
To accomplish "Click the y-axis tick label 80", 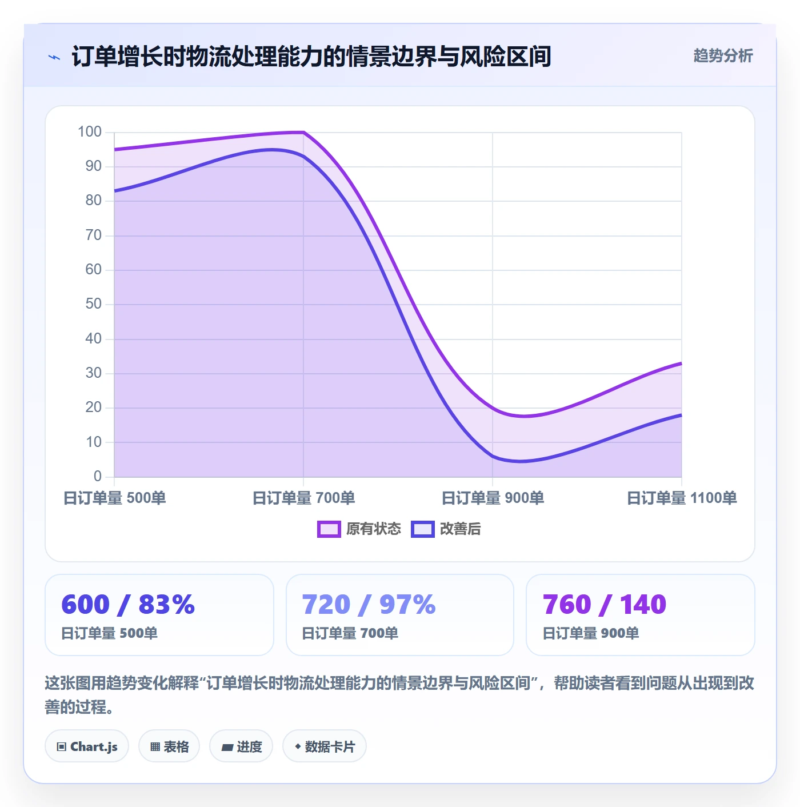I will [94, 201].
